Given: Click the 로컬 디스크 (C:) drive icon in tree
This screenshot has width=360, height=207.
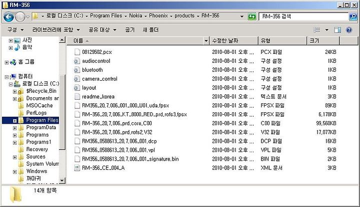Looking at the screenshot, I should click(x=17, y=84).
